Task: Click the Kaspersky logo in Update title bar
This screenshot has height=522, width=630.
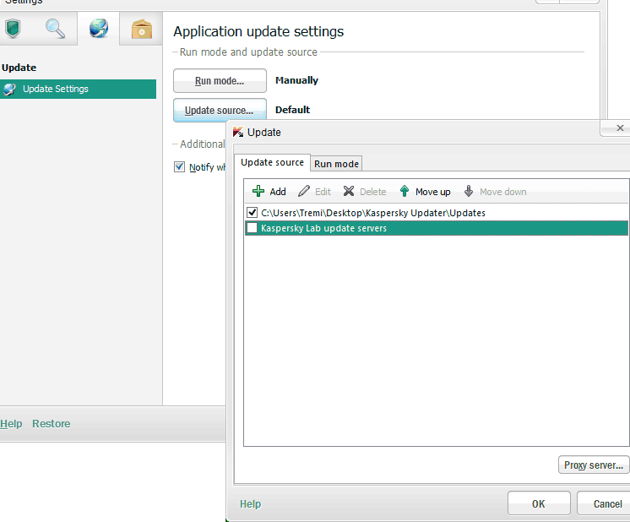Action: 238,132
